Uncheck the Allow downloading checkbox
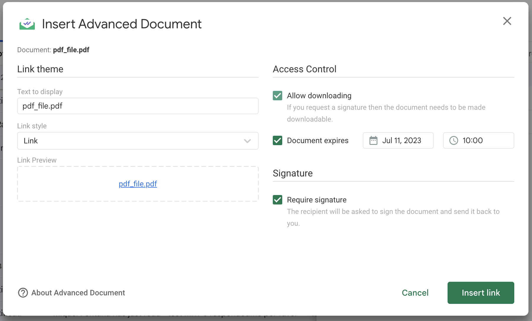Viewport: 532px width, 321px height. [x=278, y=96]
